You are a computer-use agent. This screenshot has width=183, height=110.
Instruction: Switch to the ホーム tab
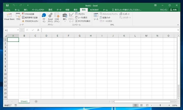(17, 10)
